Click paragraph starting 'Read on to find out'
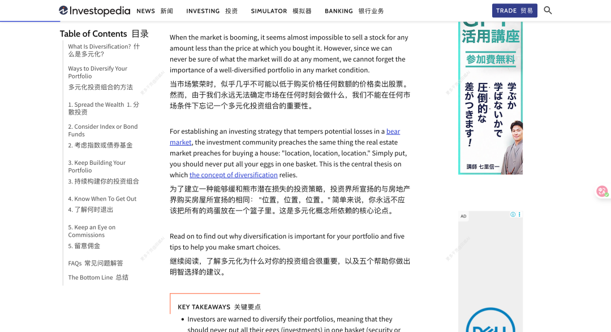The width and height of the screenshot is (611, 332). click(287, 242)
